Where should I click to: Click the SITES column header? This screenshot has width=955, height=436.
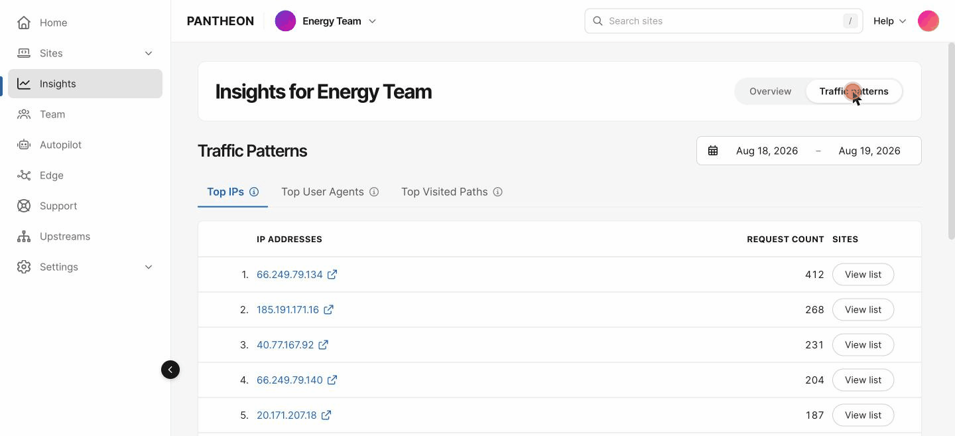point(845,239)
